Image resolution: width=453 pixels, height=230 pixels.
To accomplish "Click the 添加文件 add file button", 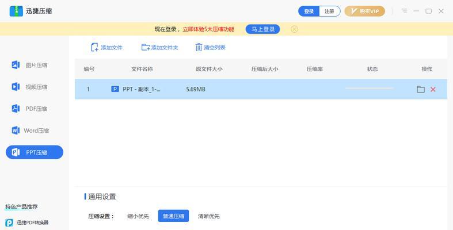I will [106, 47].
